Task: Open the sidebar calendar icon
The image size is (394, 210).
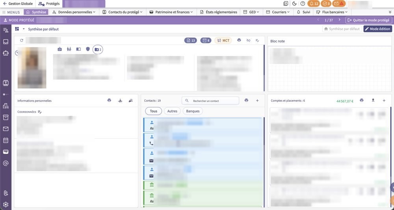Action: click(6, 140)
